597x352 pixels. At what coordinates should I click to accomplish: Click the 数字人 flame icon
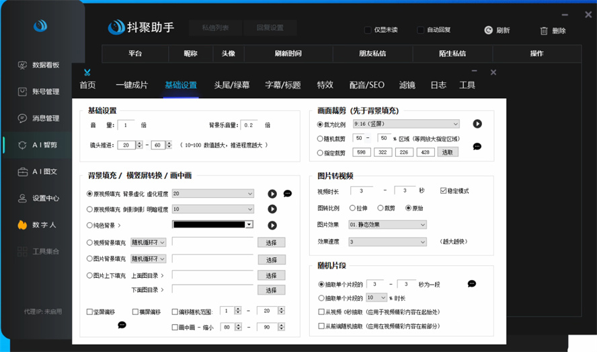[22, 225]
